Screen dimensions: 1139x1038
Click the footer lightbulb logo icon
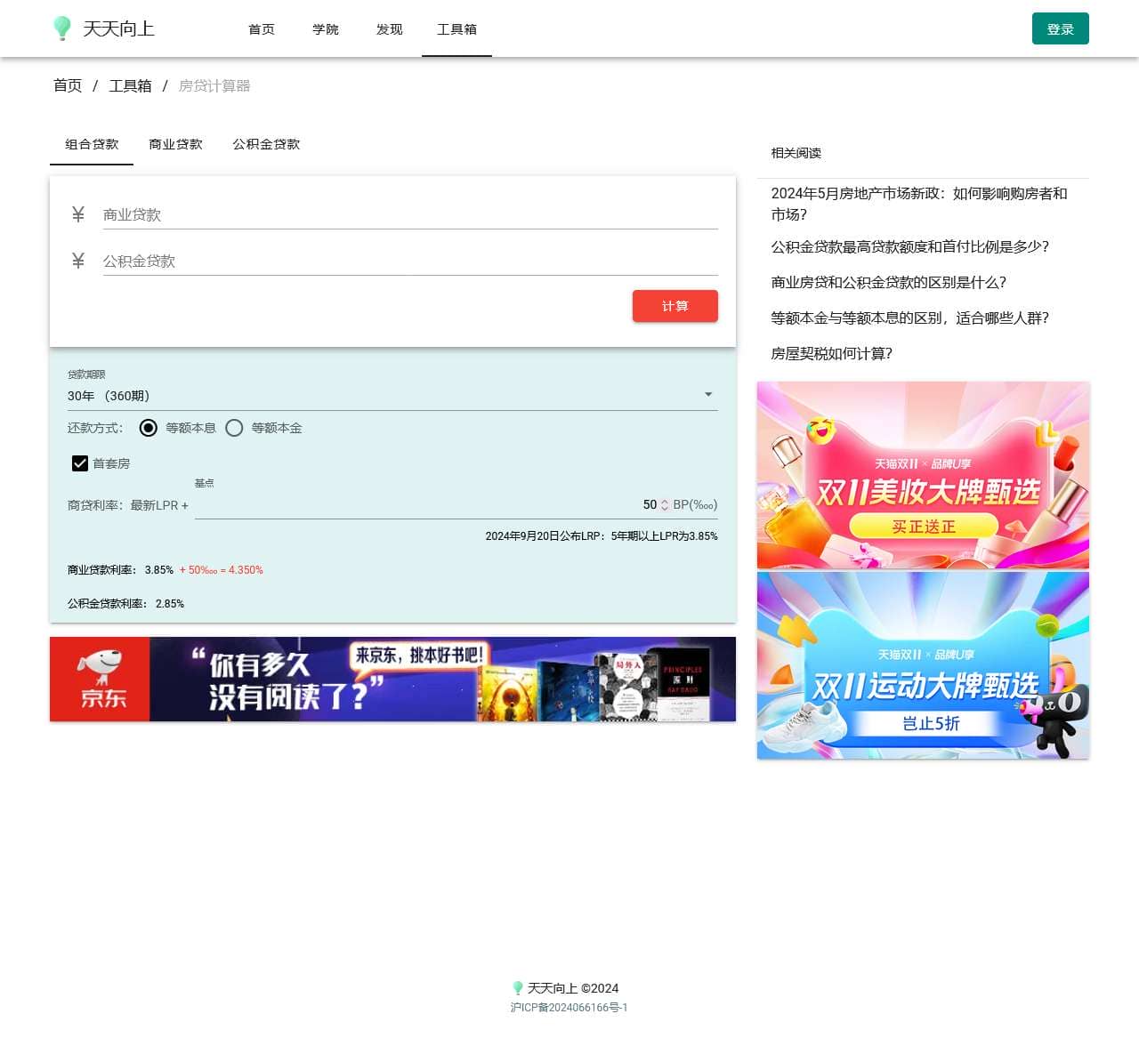click(x=517, y=988)
